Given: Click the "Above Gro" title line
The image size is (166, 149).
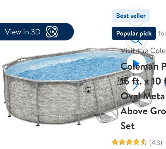Looking at the screenshot, I should coord(143,111).
